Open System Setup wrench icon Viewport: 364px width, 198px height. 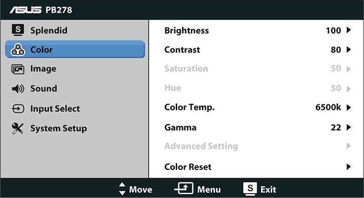(17, 128)
